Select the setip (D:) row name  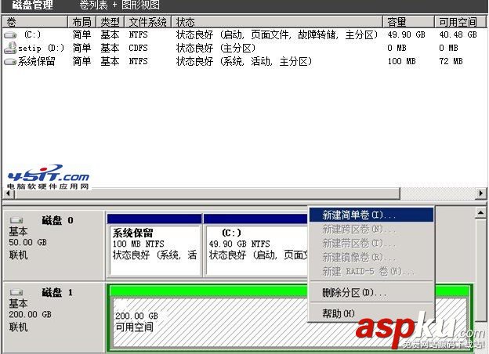[x=42, y=48]
